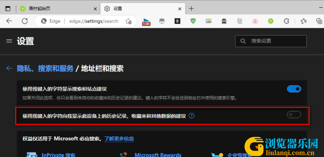
Task: Open the 了解更多信息 link
Action: coord(119,139)
